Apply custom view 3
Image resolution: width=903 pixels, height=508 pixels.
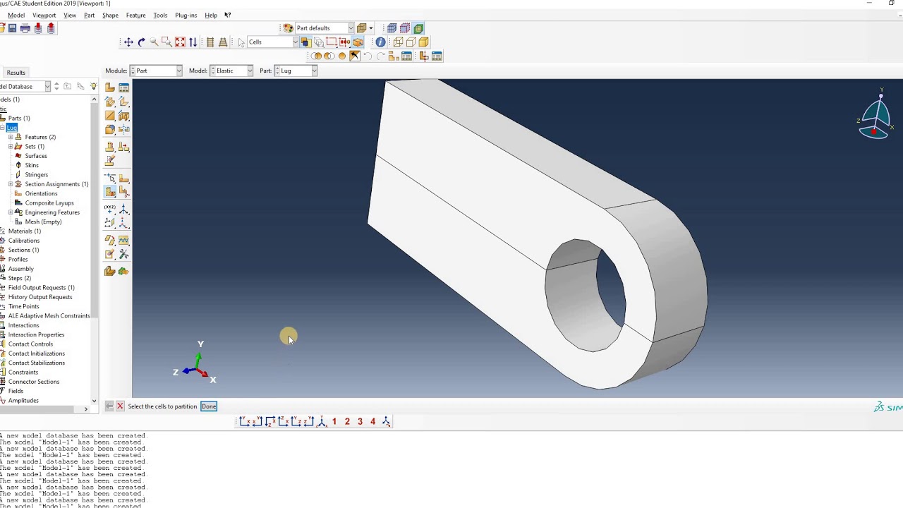tap(360, 421)
